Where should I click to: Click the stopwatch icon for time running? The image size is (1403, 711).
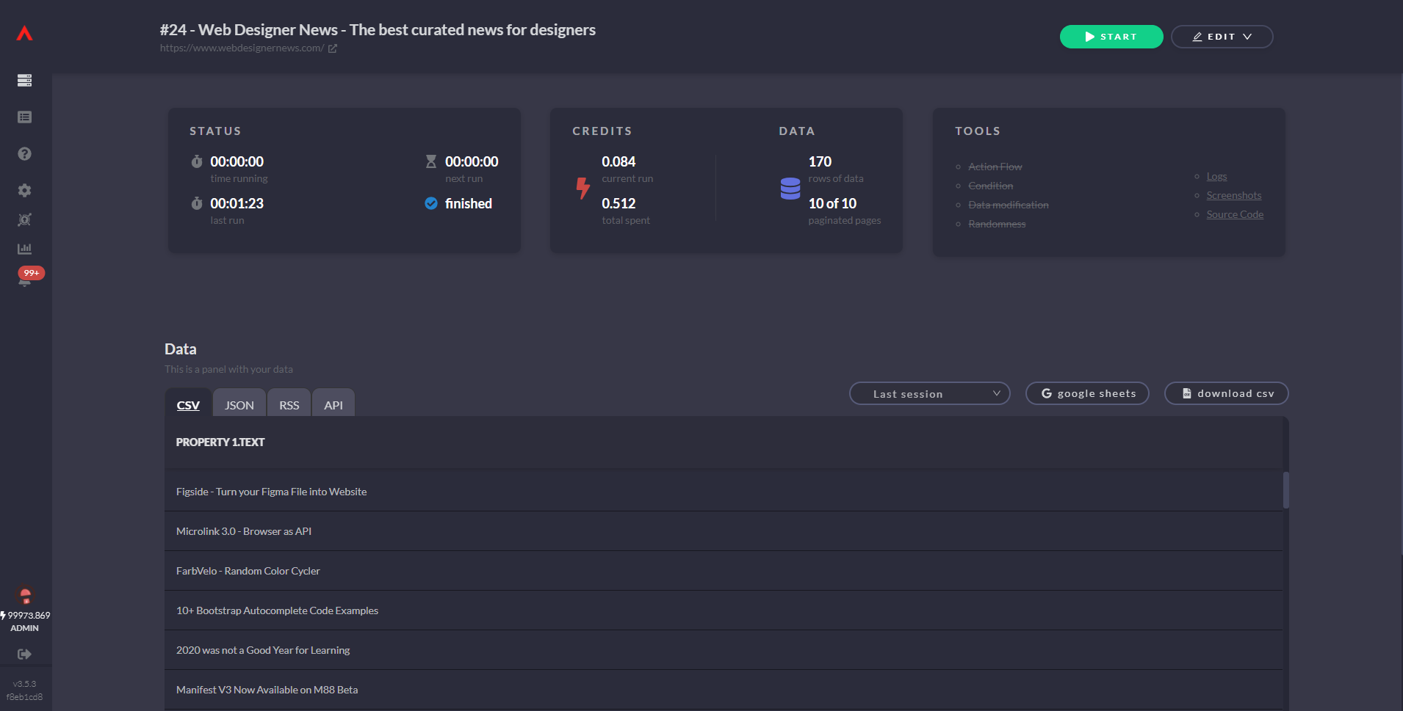pos(197,161)
